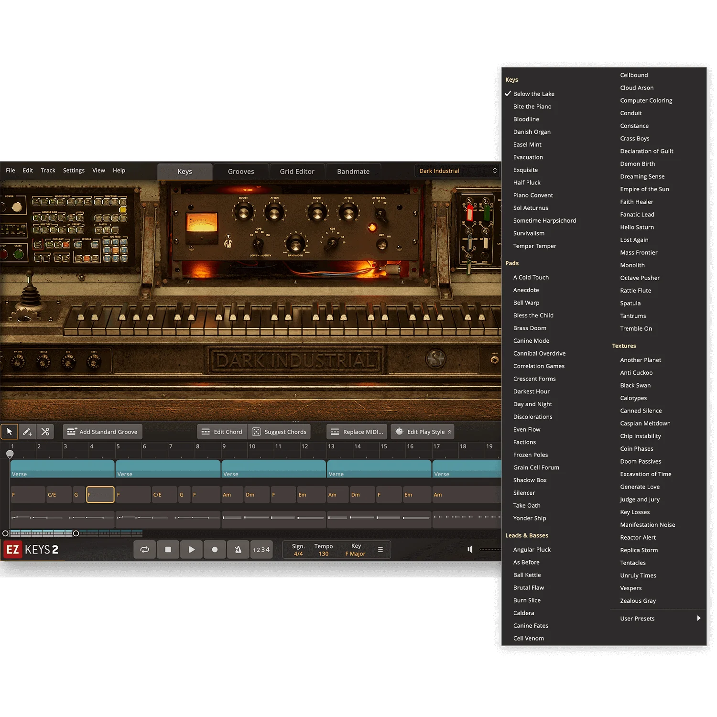Open the Dark Industrial preset dropdown
717x717 pixels.
457,171
